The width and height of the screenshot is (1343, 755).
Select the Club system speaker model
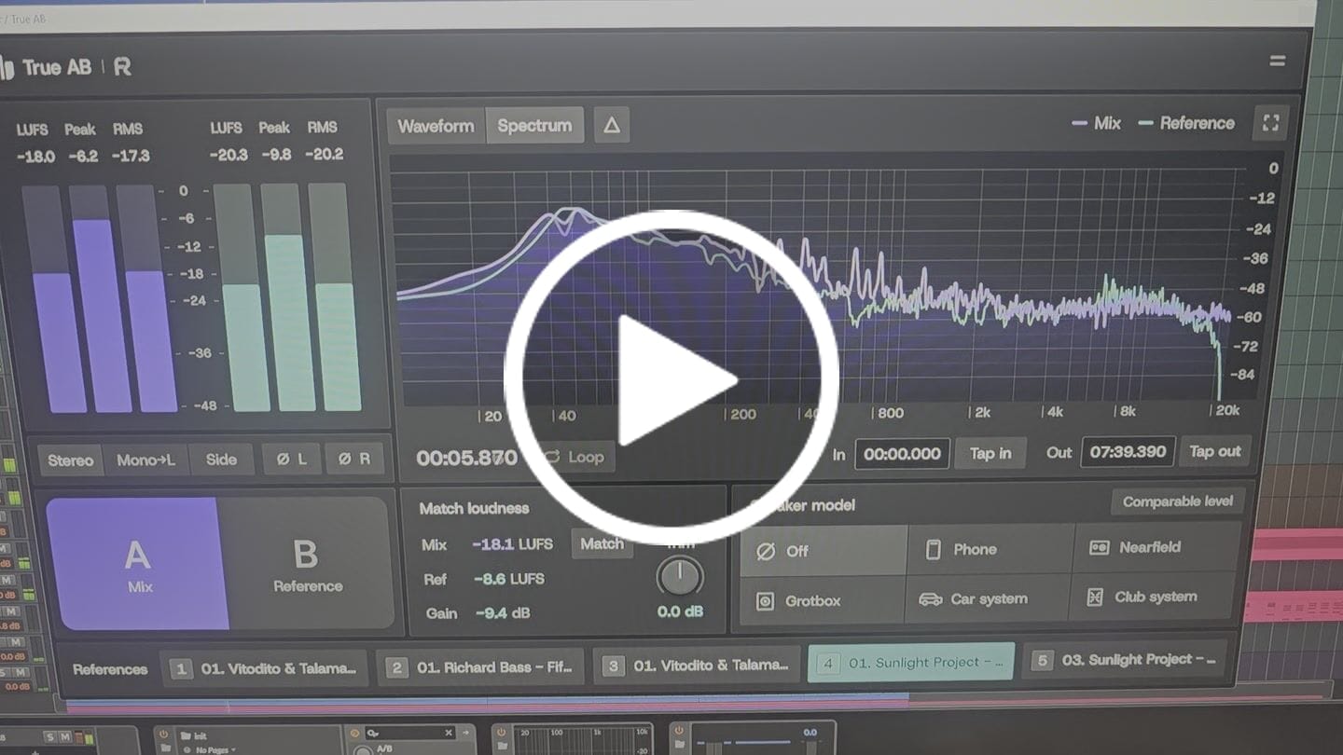[1156, 597]
